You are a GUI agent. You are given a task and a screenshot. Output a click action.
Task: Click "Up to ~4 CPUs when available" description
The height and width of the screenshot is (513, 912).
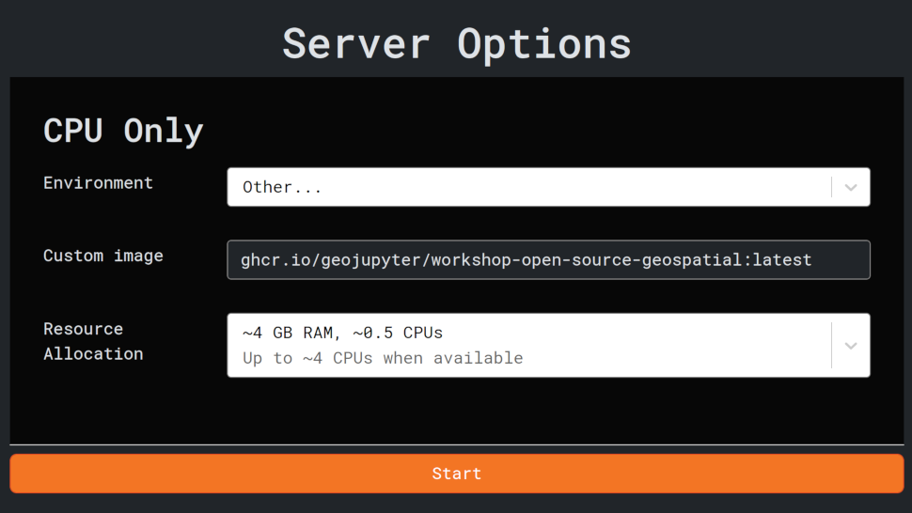tap(383, 358)
